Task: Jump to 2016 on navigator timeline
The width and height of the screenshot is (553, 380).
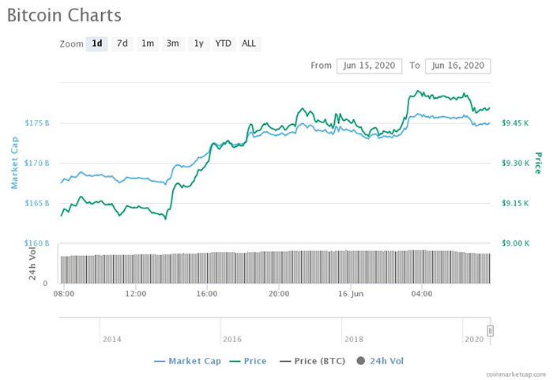Action: [232, 339]
